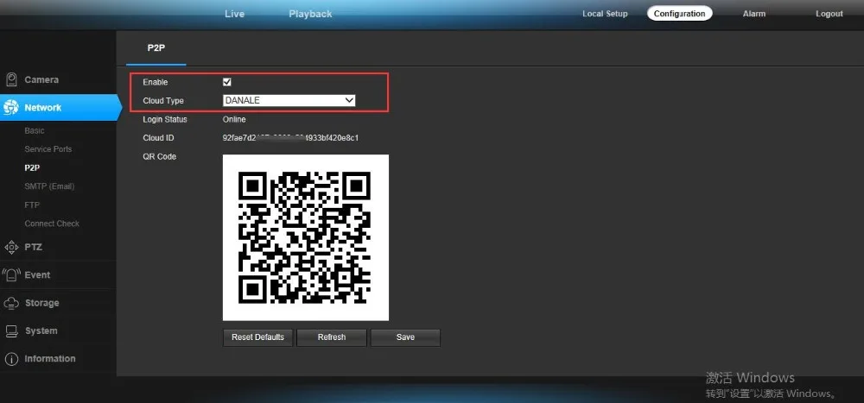
Task: Click the Event alarm icon
Action: 11,274
